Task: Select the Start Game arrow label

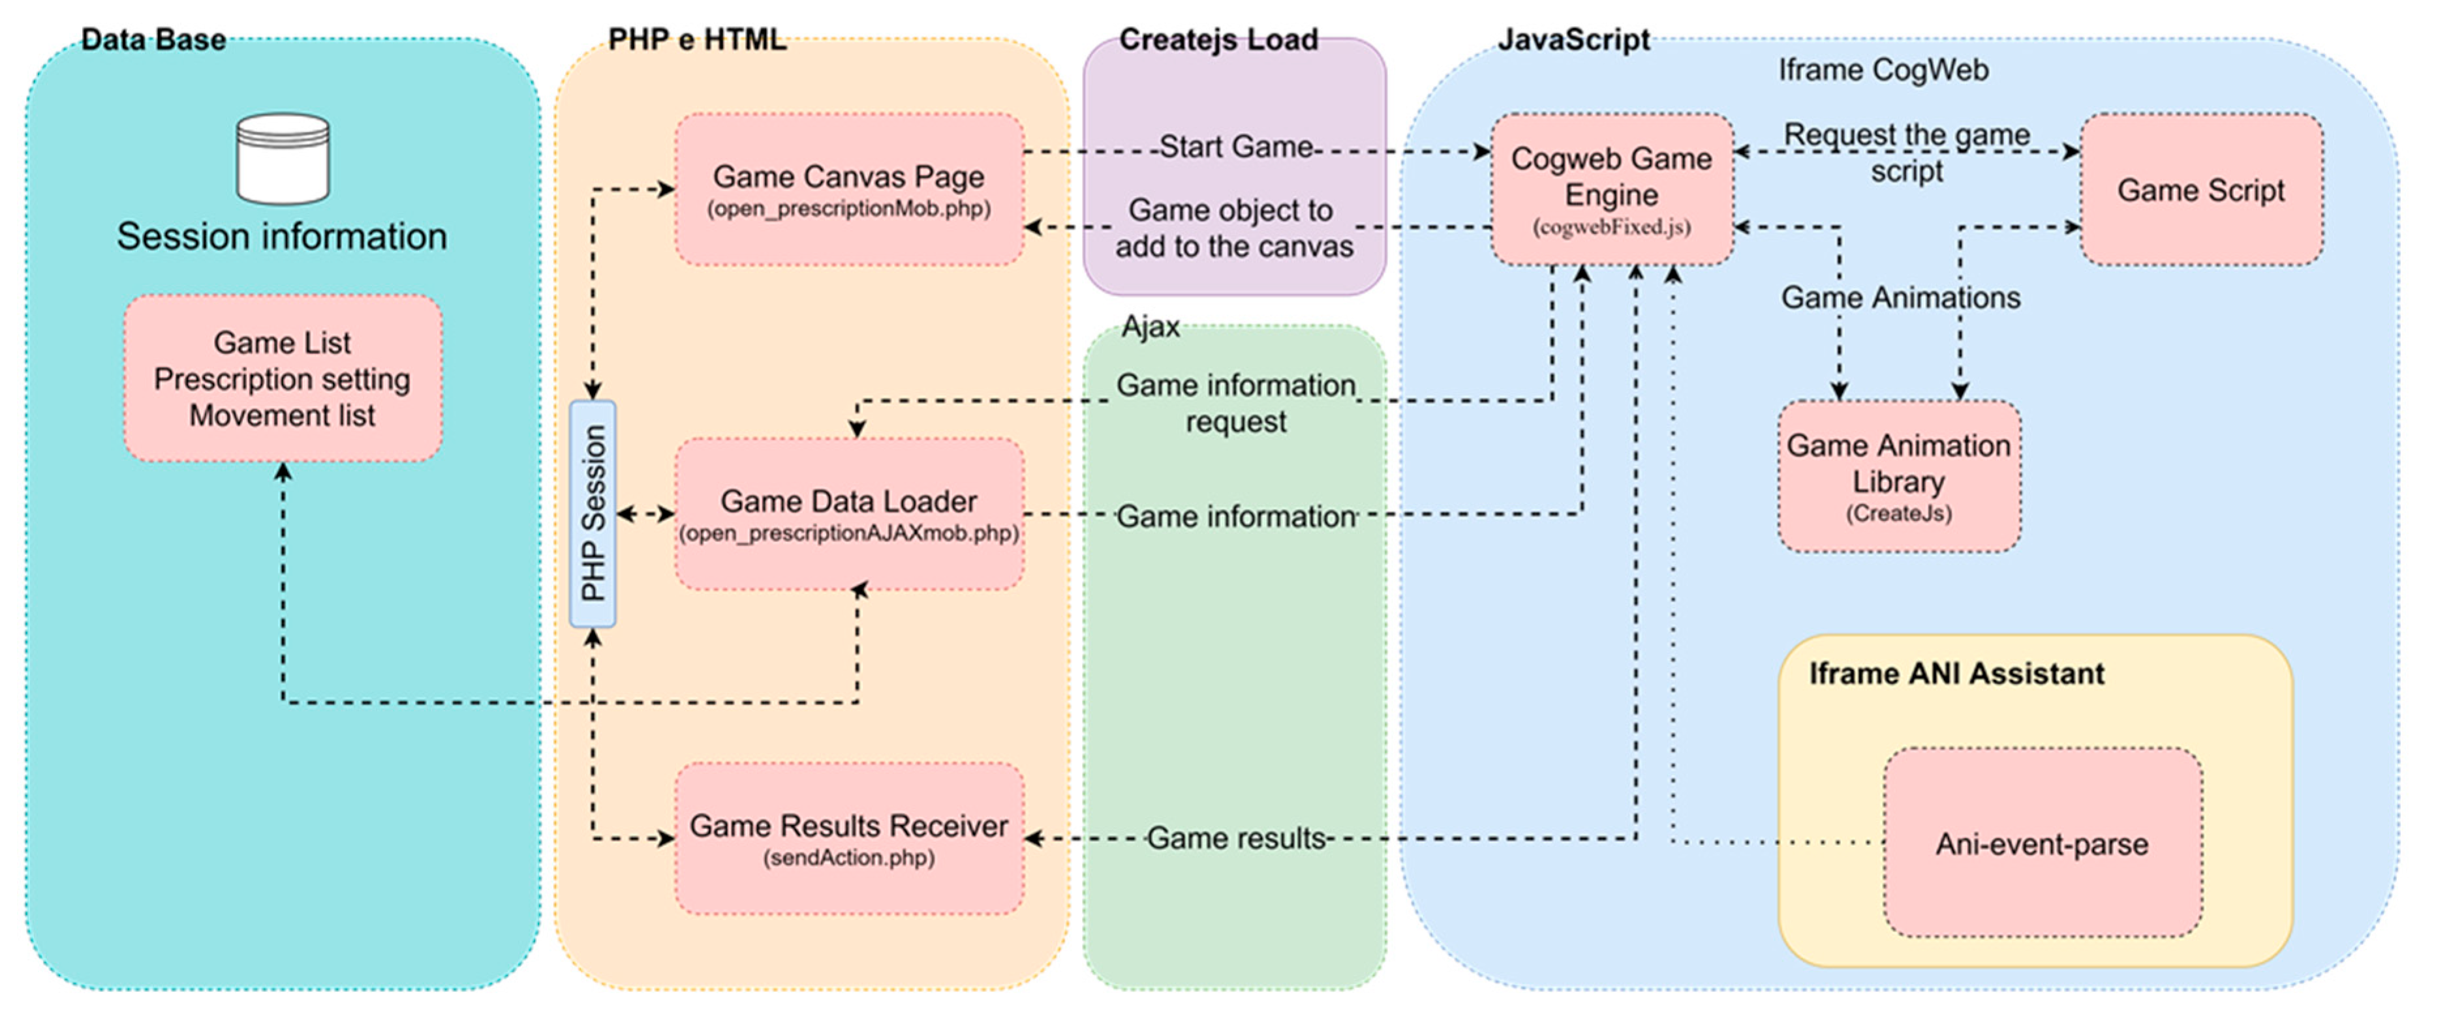Action: [x=1235, y=147]
